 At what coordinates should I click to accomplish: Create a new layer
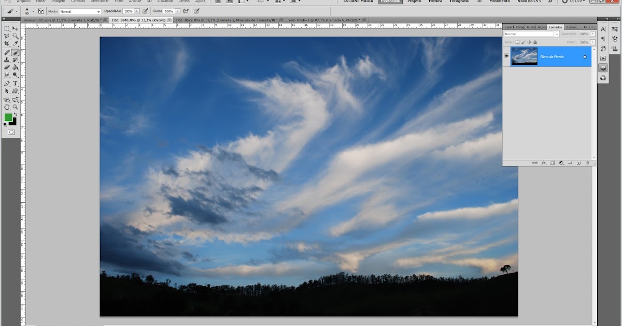(x=578, y=162)
